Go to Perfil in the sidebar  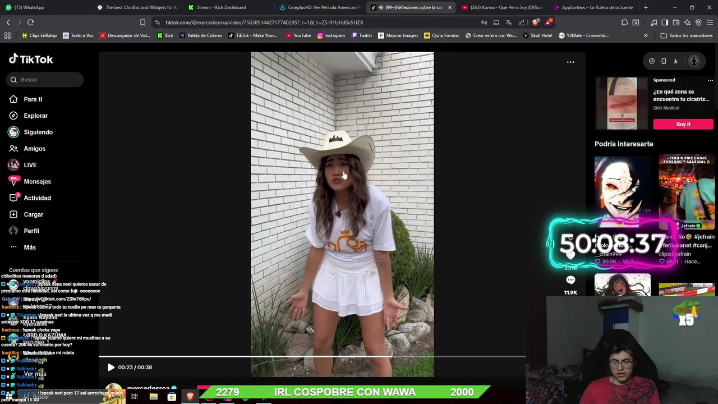tap(24, 231)
